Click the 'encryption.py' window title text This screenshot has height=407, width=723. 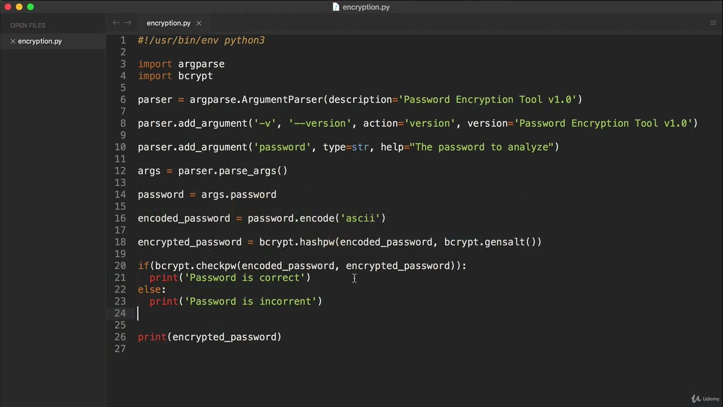(366, 7)
